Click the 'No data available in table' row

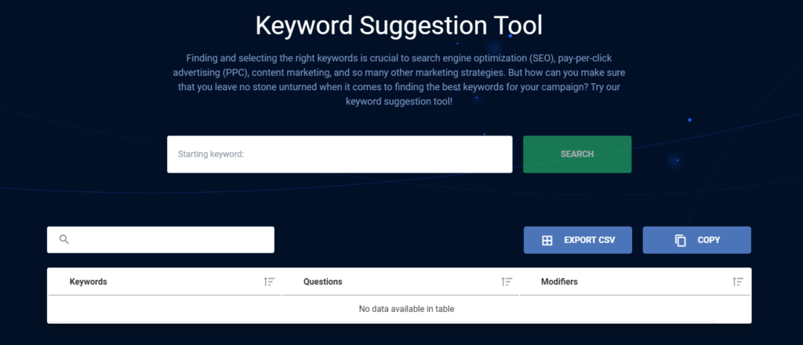click(399, 309)
